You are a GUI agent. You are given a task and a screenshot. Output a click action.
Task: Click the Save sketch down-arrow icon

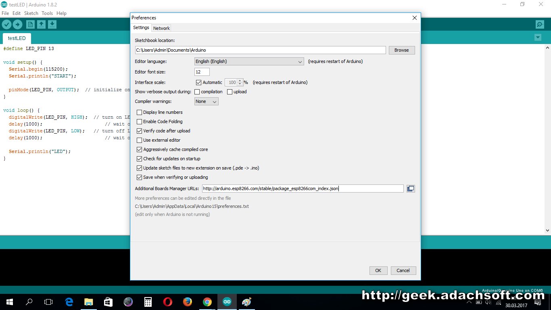point(52,25)
